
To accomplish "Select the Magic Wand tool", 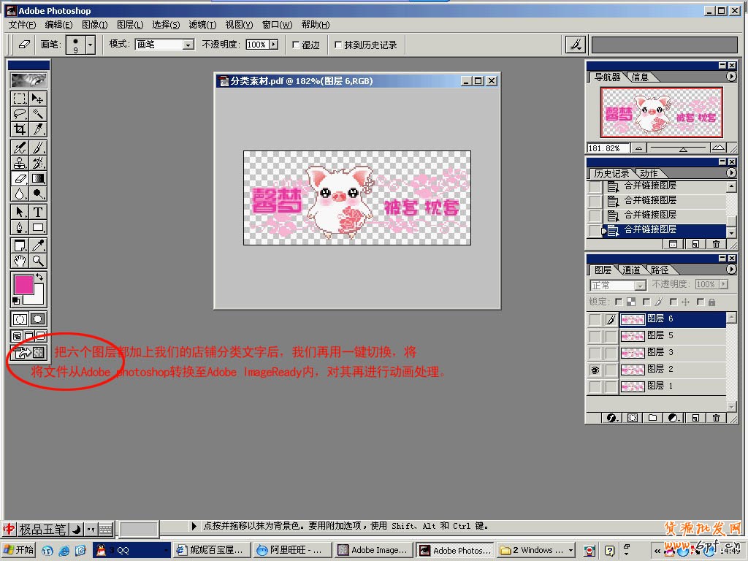I will (38, 114).
